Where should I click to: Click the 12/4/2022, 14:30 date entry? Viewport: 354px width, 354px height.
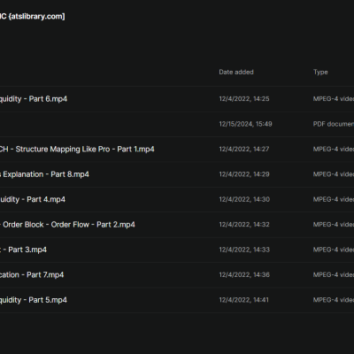pos(244,199)
